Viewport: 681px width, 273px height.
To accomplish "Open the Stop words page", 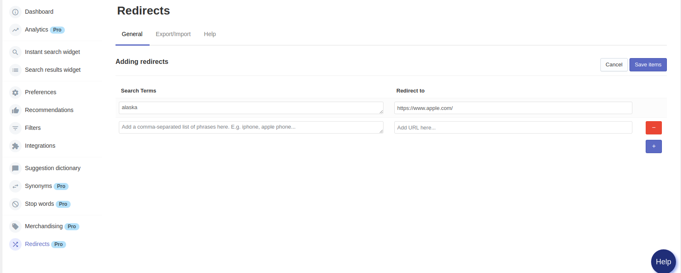I will tap(39, 204).
